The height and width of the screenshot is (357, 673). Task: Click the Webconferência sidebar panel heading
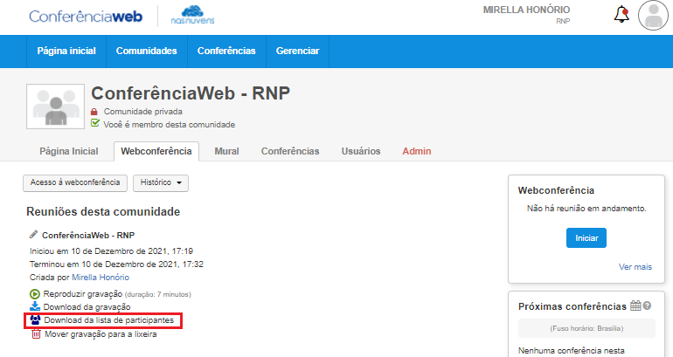tap(556, 190)
